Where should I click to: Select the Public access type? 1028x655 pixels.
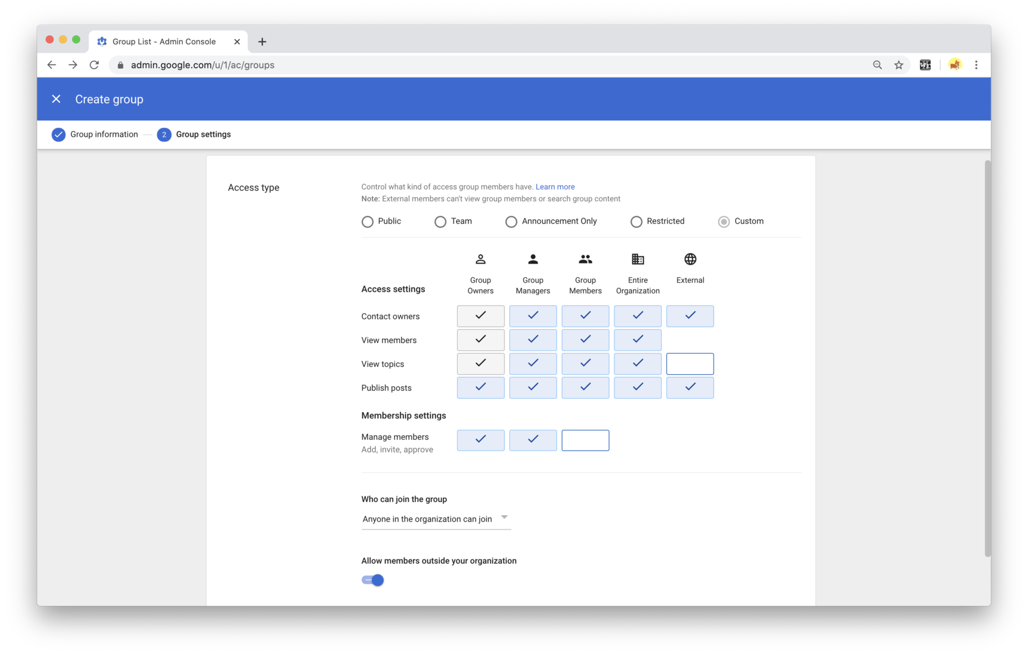tap(368, 222)
